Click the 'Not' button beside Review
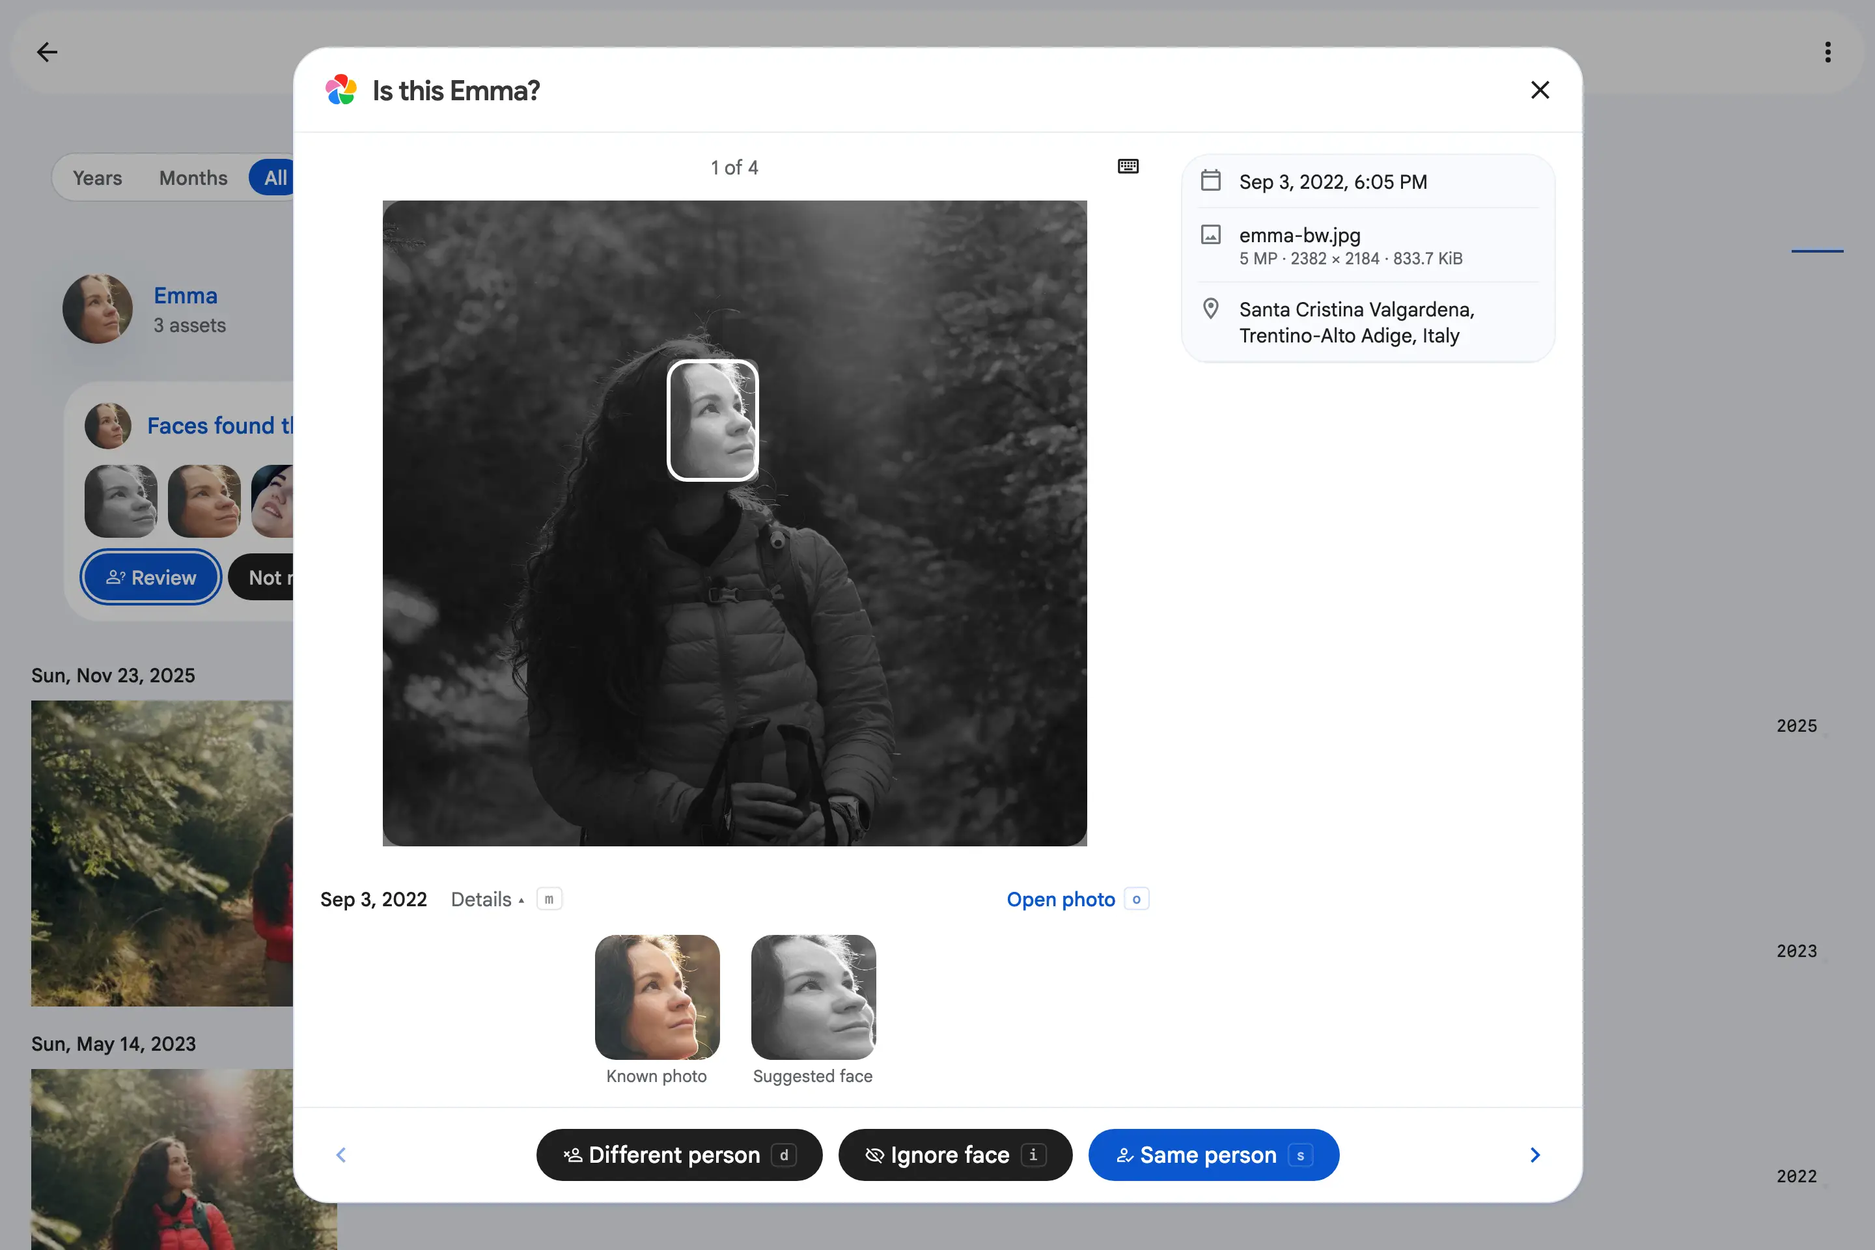 [x=262, y=577]
